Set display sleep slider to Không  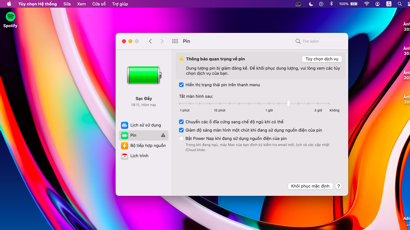(x=329, y=103)
